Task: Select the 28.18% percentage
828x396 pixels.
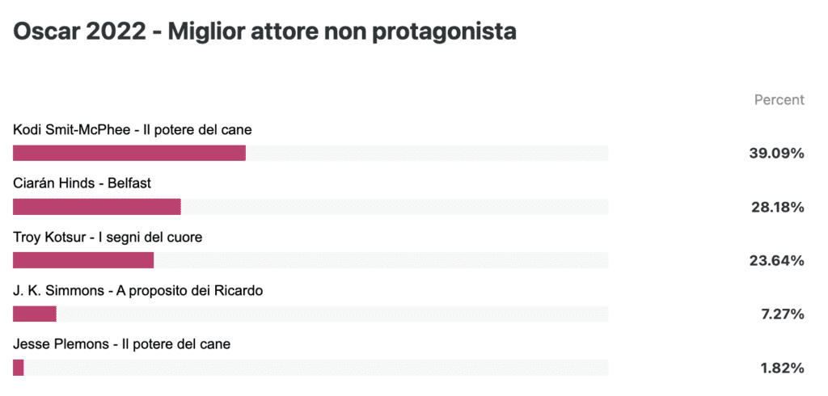Action: pyautogui.click(x=777, y=208)
